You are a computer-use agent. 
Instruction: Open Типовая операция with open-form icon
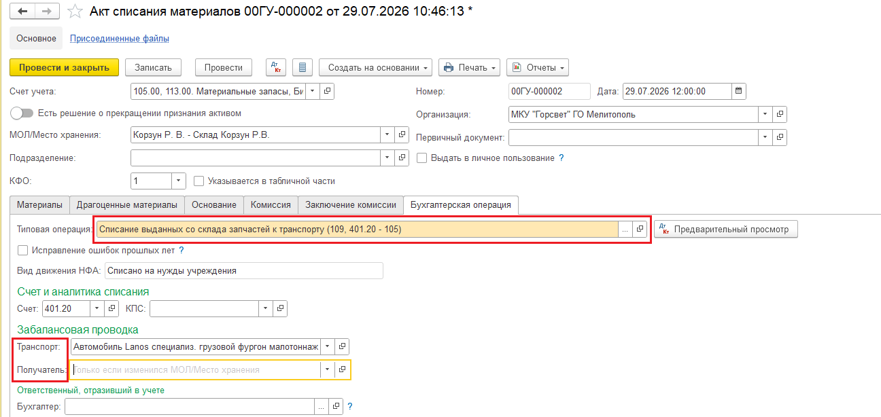[x=640, y=230]
